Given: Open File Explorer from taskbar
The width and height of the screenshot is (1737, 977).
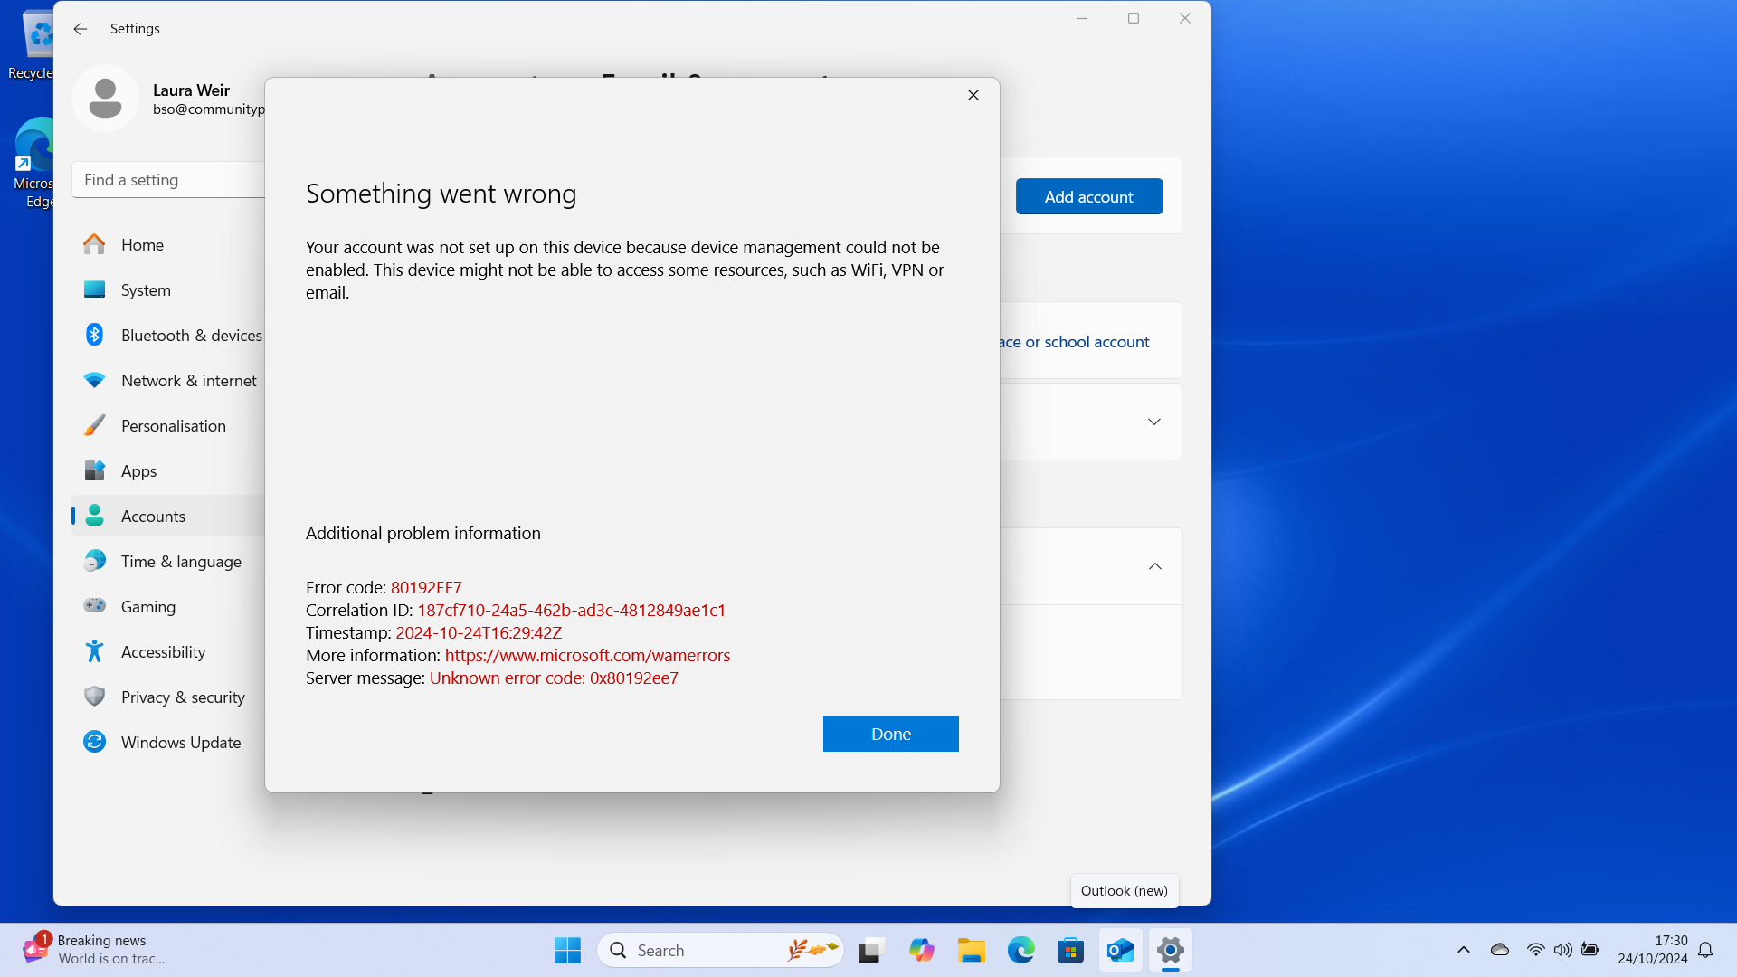Looking at the screenshot, I should (x=971, y=950).
